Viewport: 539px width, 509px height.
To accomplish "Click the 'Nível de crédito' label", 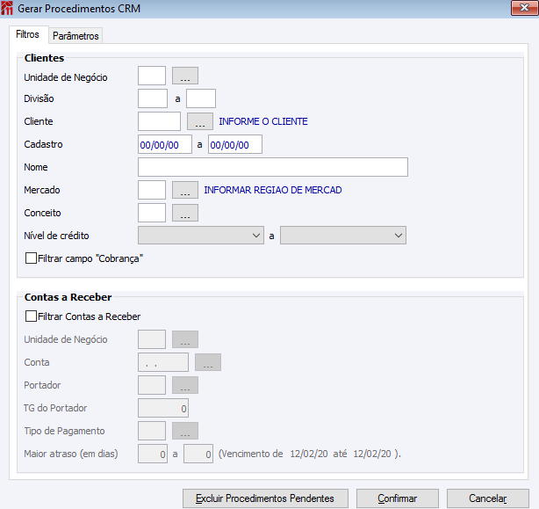I will [56, 236].
